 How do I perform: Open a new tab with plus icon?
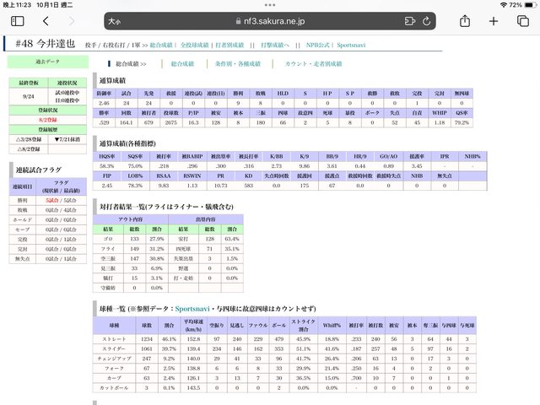click(492, 20)
